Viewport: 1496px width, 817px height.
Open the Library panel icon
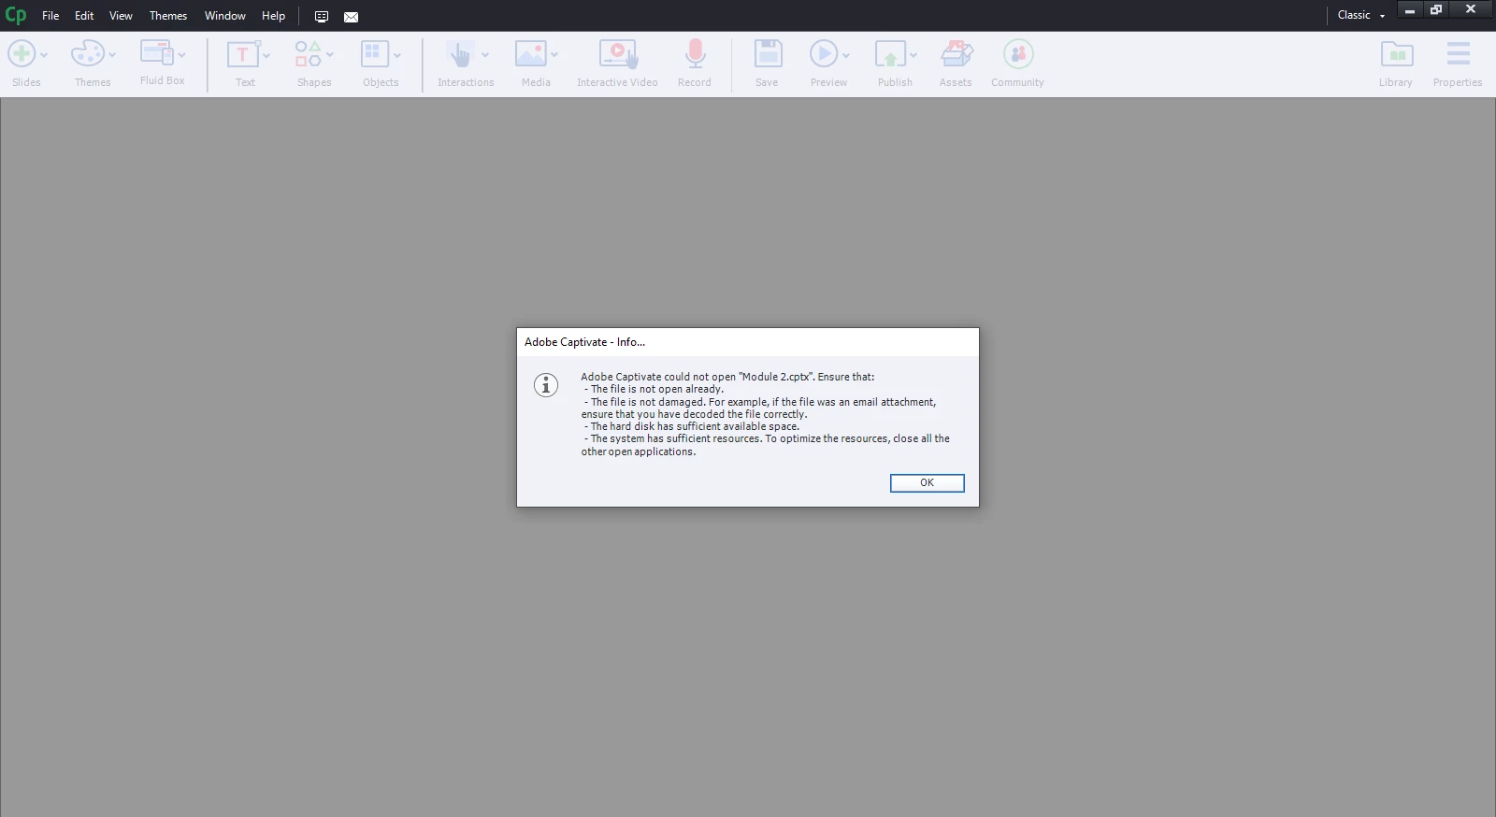1397,54
